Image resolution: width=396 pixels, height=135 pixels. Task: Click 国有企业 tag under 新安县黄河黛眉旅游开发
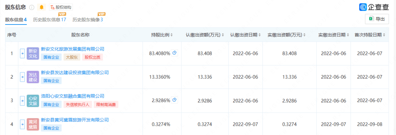(51, 128)
